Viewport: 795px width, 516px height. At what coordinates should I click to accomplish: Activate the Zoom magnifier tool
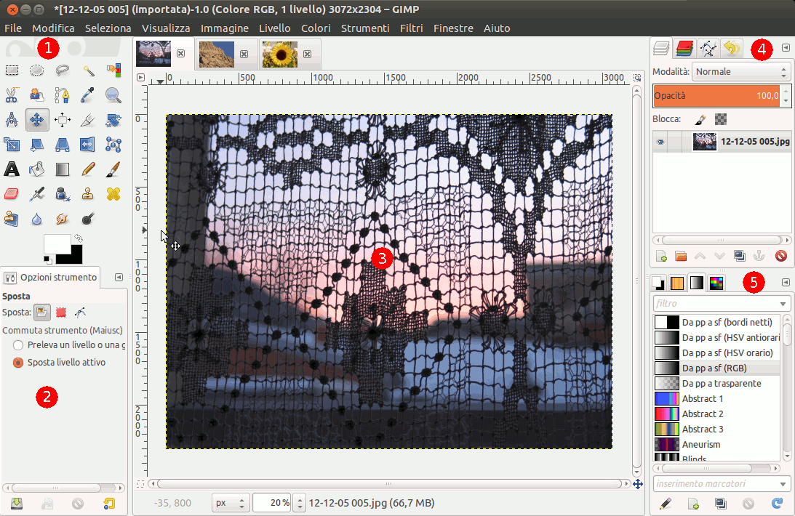113,94
